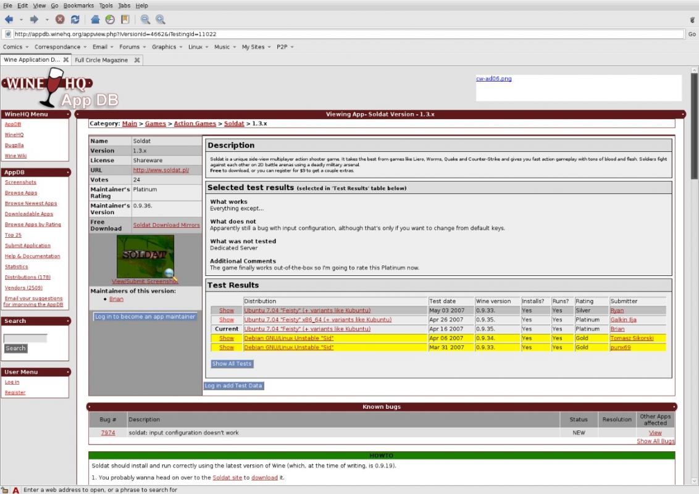Reload the current page
699x494 pixels.
(75, 20)
